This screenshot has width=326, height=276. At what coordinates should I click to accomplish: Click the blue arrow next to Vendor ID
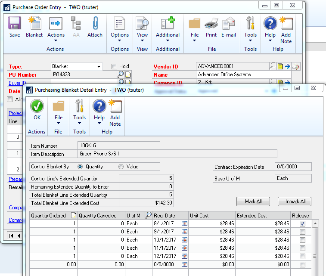pyautogui.click(x=288, y=66)
